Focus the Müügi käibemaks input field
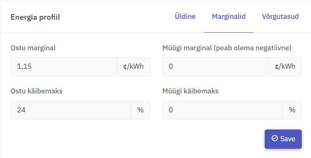 [222, 110]
